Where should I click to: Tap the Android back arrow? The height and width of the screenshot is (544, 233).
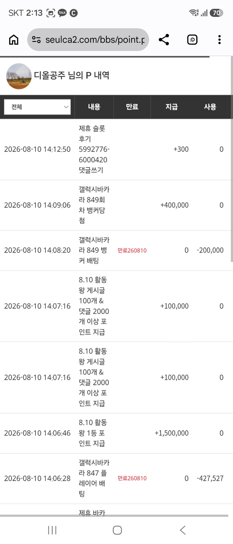click(183, 530)
